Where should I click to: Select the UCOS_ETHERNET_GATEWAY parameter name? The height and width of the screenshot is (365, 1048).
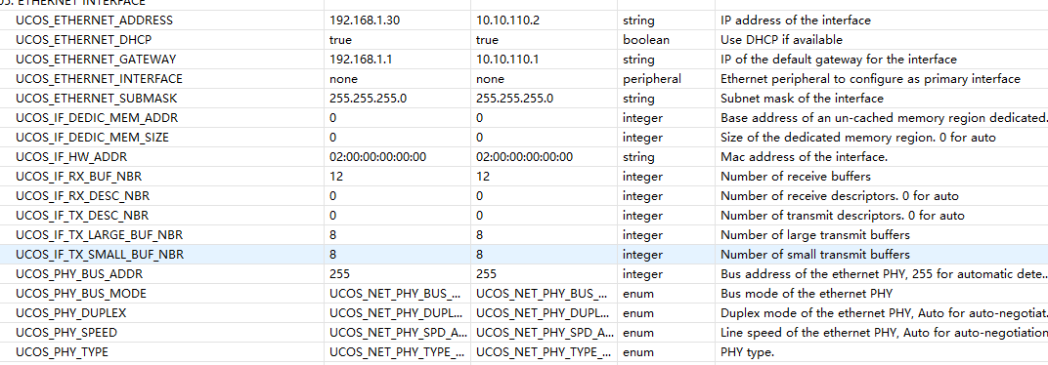[96, 60]
